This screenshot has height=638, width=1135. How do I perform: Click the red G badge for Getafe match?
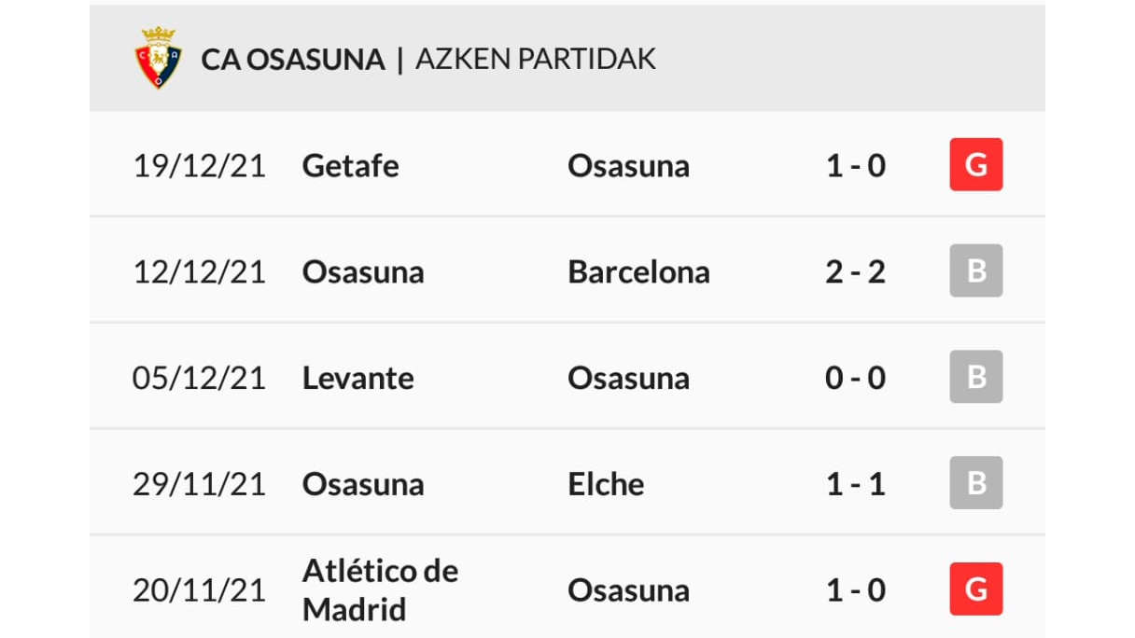click(976, 165)
